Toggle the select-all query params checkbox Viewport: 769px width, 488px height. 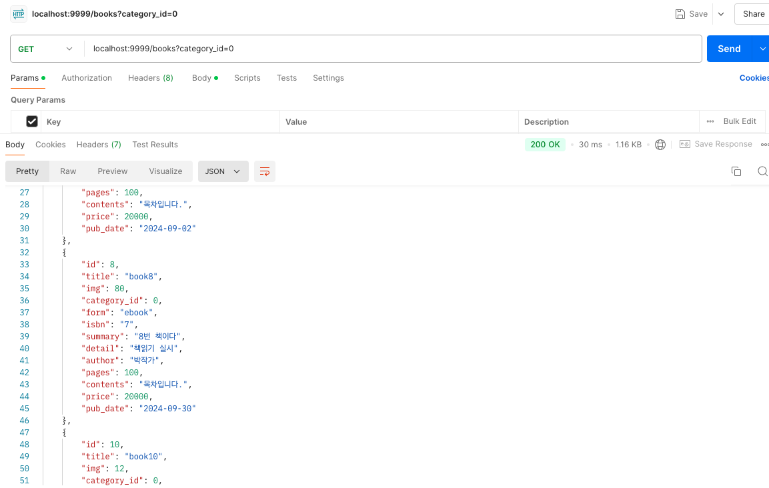(32, 121)
